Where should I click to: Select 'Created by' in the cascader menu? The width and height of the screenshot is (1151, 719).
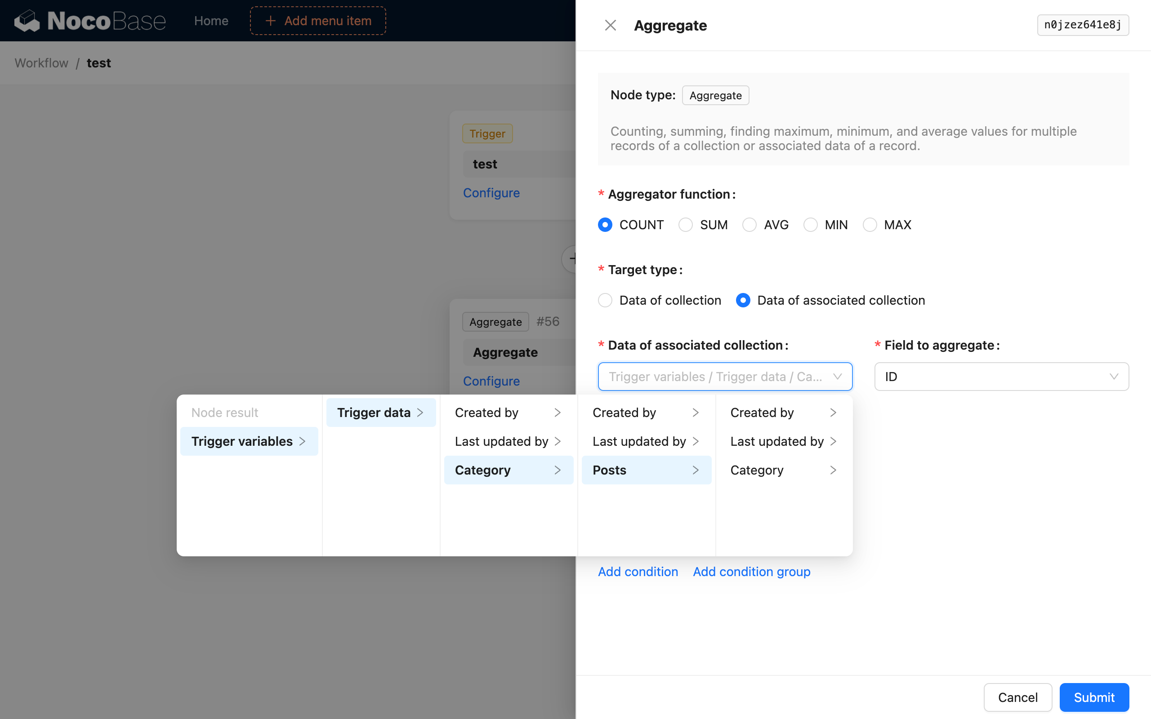coord(486,412)
